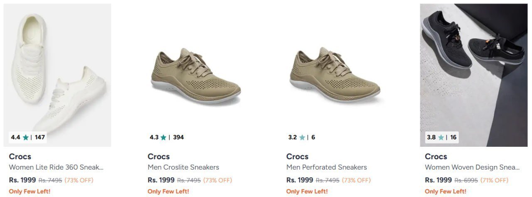532x197 pixels.
Task: Open the Women Woven Design Sneakers title
Action: click(x=472, y=168)
